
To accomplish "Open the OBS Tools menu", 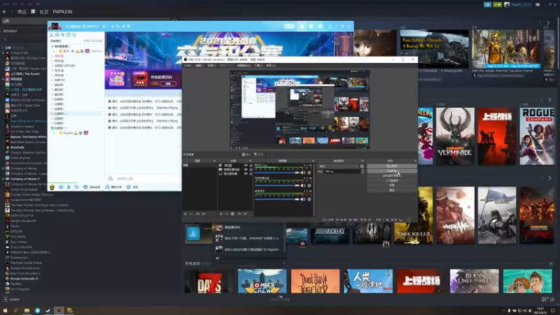I will (x=258, y=66).
